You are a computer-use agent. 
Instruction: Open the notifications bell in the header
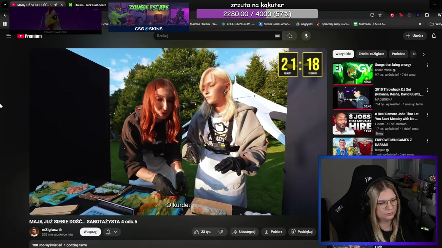coord(434,36)
